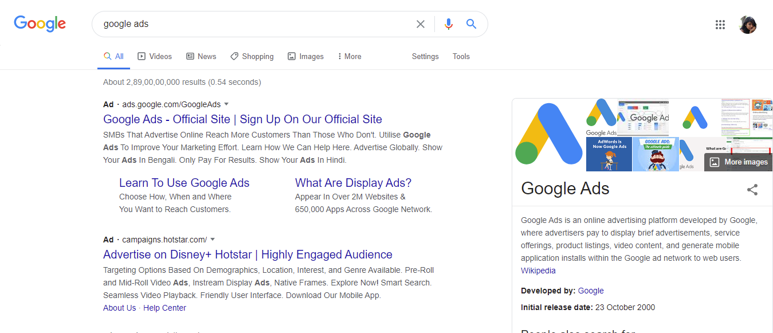
Task: Open Advertise on Disney+ Hotstar link
Action: [x=248, y=254]
